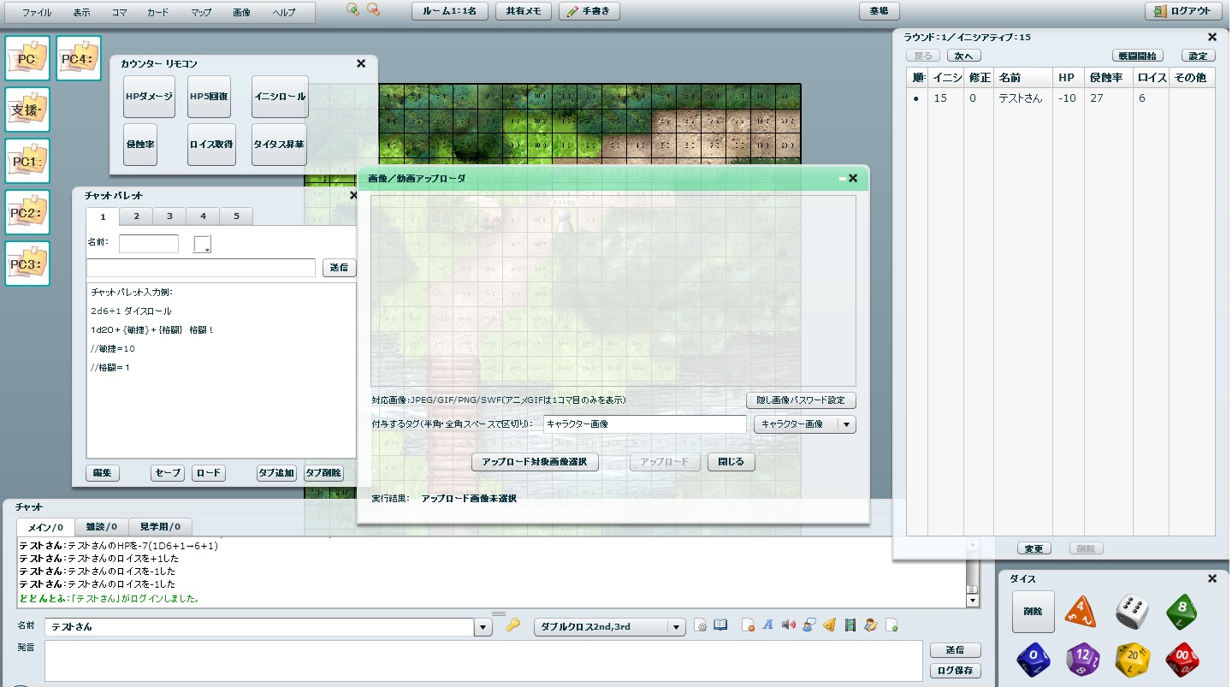Click the PC4 character card note
Image resolution: width=1232 pixels, height=687 pixels.
tap(79, 58)
